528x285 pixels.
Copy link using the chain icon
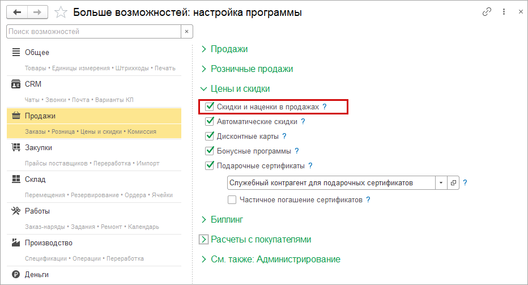pos(487,12)
